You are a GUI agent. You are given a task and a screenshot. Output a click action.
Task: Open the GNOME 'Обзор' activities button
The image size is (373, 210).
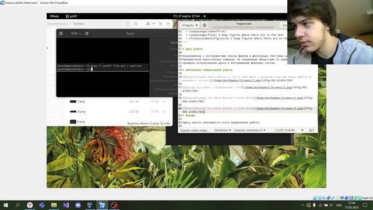tap(54, 16)
